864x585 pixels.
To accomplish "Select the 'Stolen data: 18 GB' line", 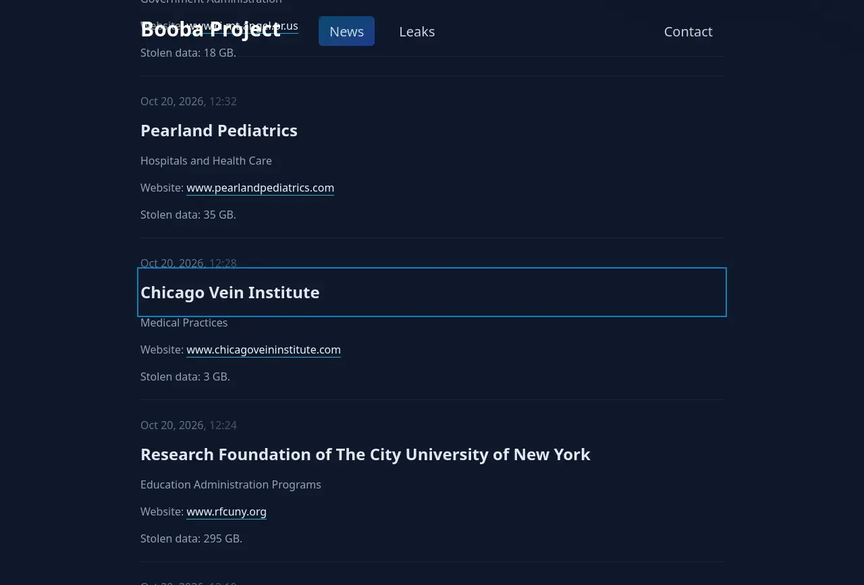I will (x=188, y=53).
